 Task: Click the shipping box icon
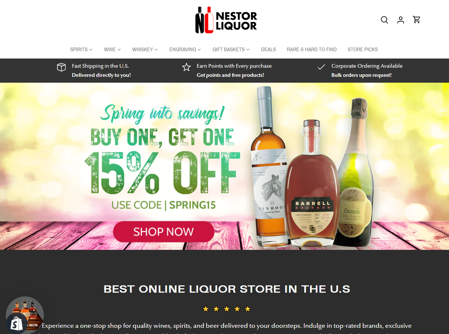click(x=61, y=67)
